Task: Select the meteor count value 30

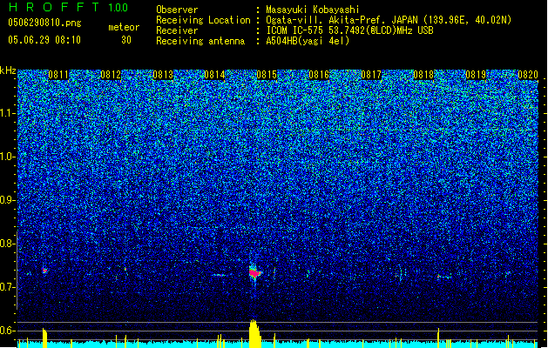Action: click(126, 40)
